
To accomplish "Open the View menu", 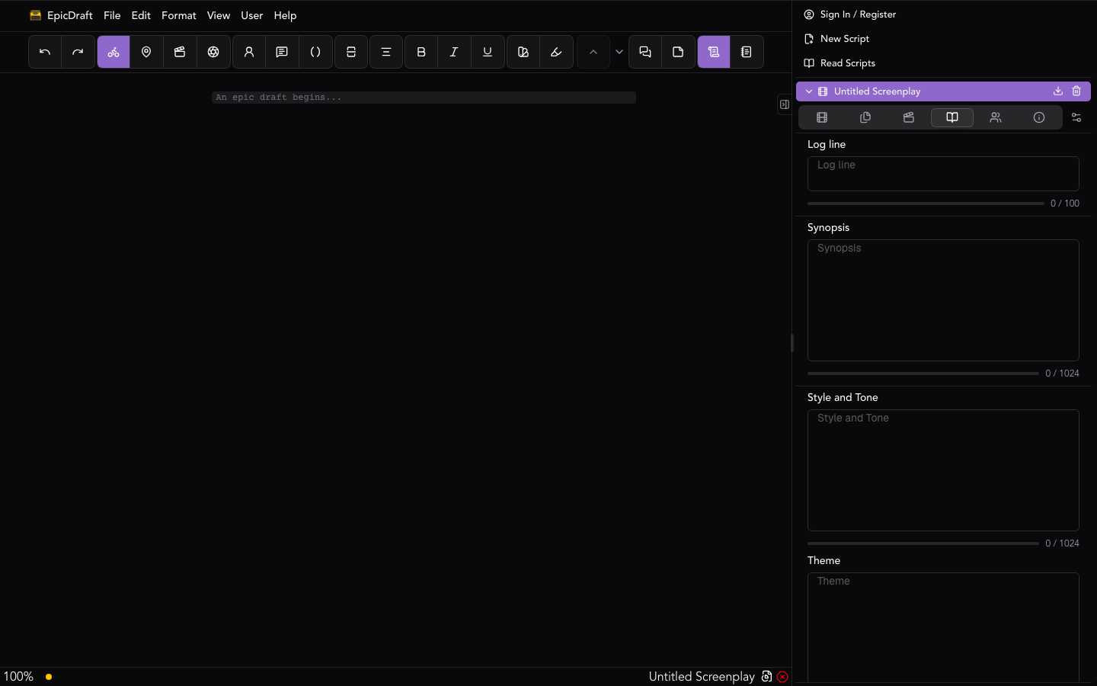I will (x=219, y=15).
